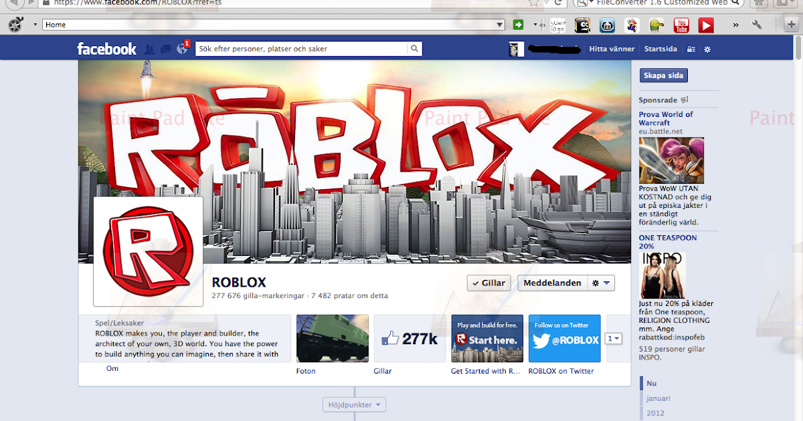Open the Om link

tap(112, 368)
